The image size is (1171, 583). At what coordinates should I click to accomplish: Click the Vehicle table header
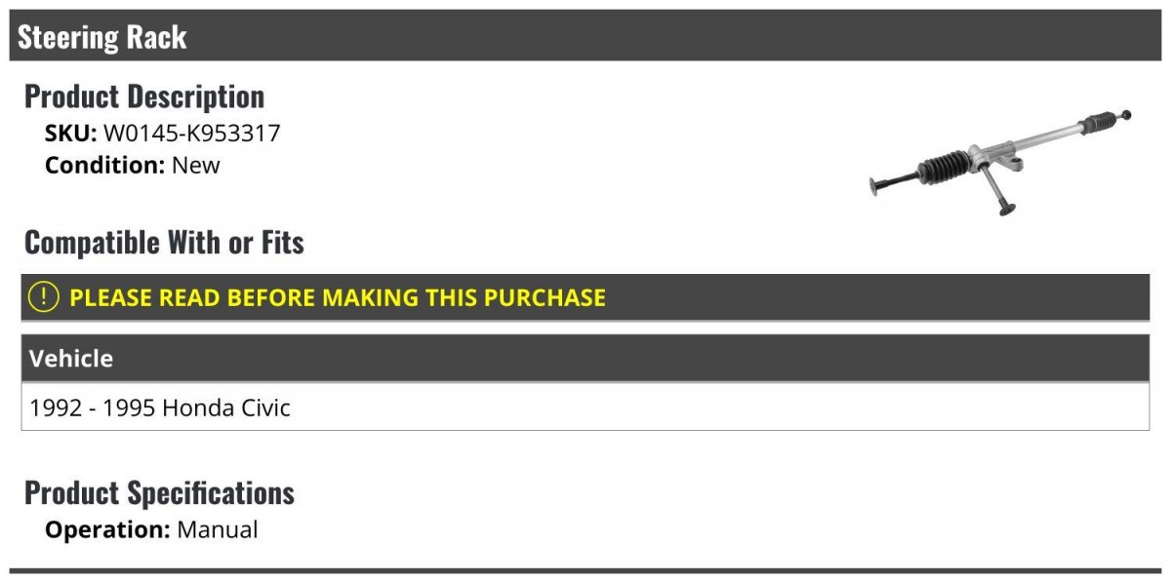585,358
